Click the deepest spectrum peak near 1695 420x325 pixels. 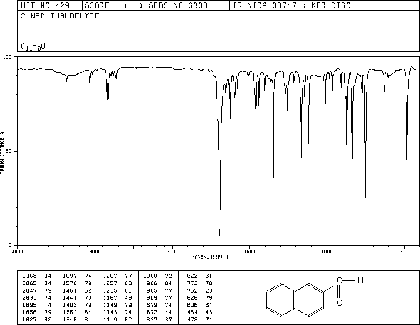coord(220,234)
